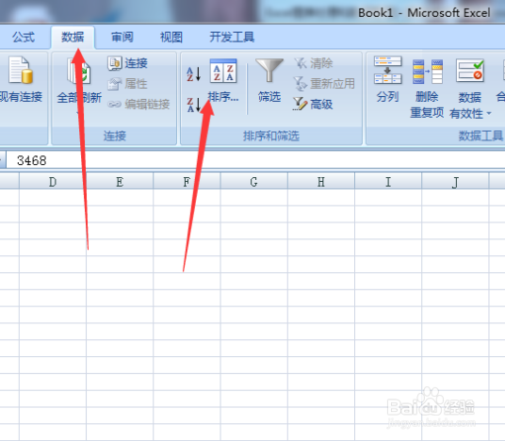Click the 删除重复项 remove duplicates icon
This screenshot has width=505, height=441.
coord(427,72)
